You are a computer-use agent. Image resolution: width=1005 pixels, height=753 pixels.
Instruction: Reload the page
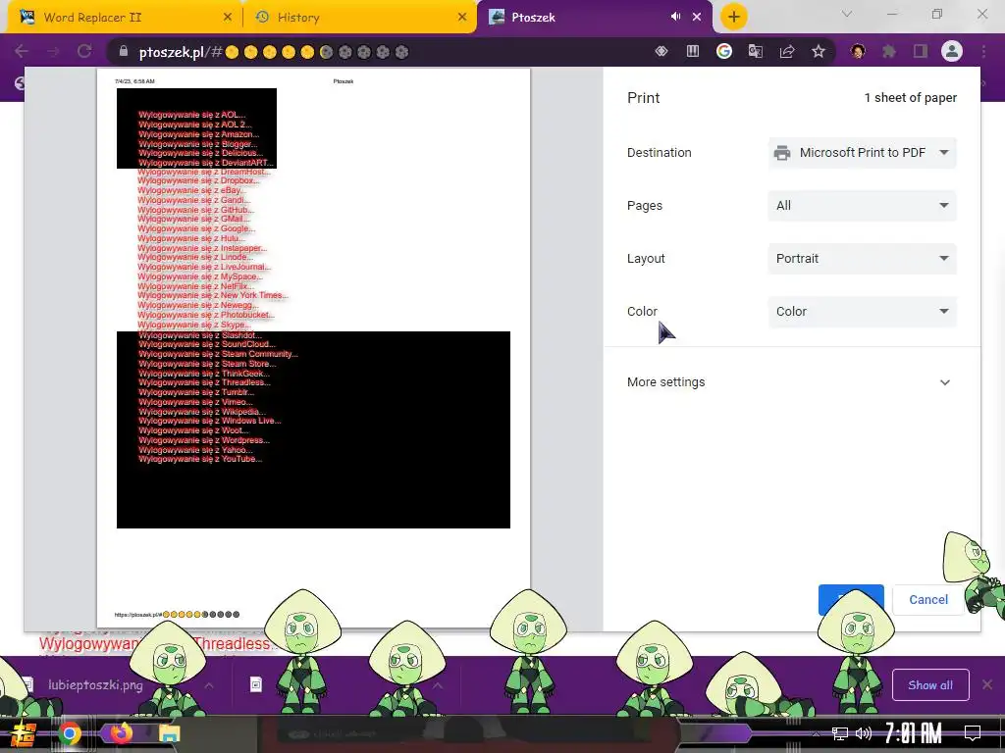(x=84, y=51)
